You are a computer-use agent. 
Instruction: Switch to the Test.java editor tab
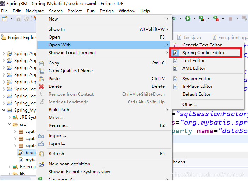coord(189,38)
